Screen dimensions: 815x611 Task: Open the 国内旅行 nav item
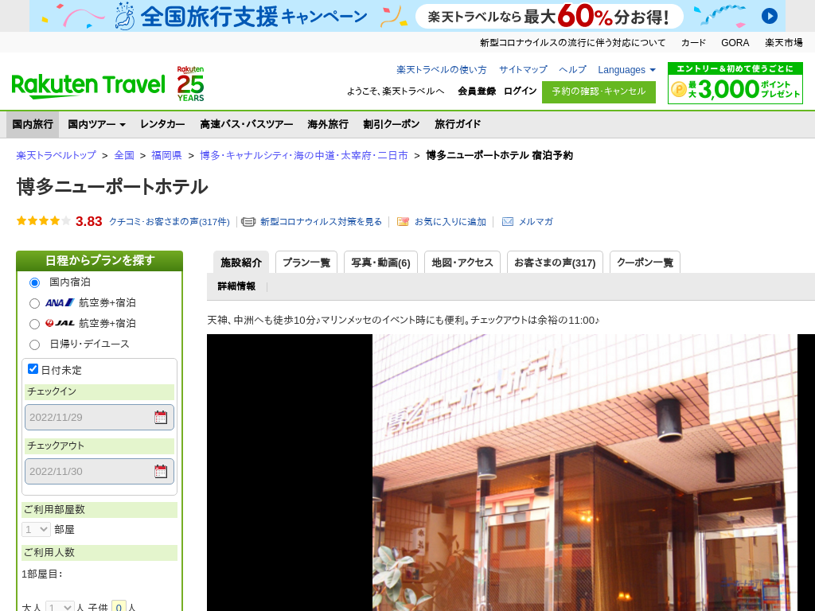click(33, 124)
